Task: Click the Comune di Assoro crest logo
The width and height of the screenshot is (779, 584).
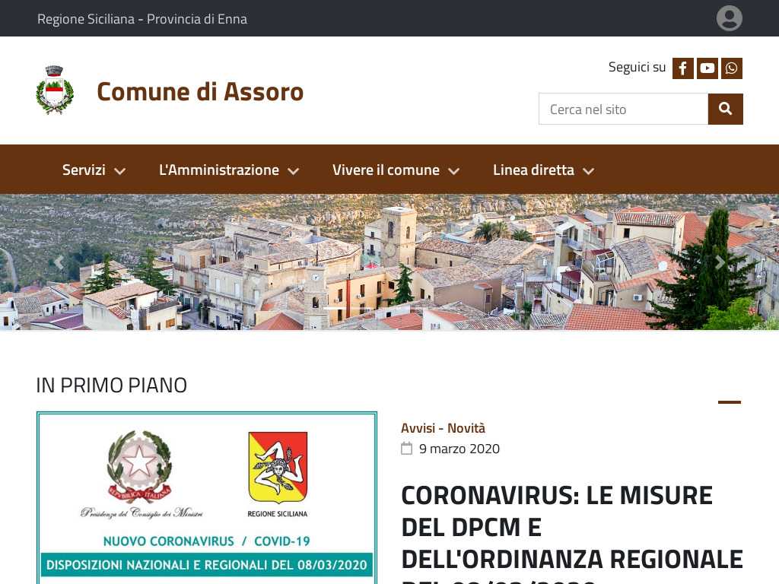Action: (x=55, y=90)
